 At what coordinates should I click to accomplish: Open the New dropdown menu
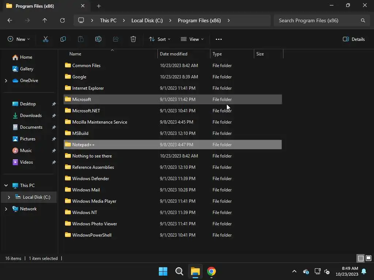[19, 39]
